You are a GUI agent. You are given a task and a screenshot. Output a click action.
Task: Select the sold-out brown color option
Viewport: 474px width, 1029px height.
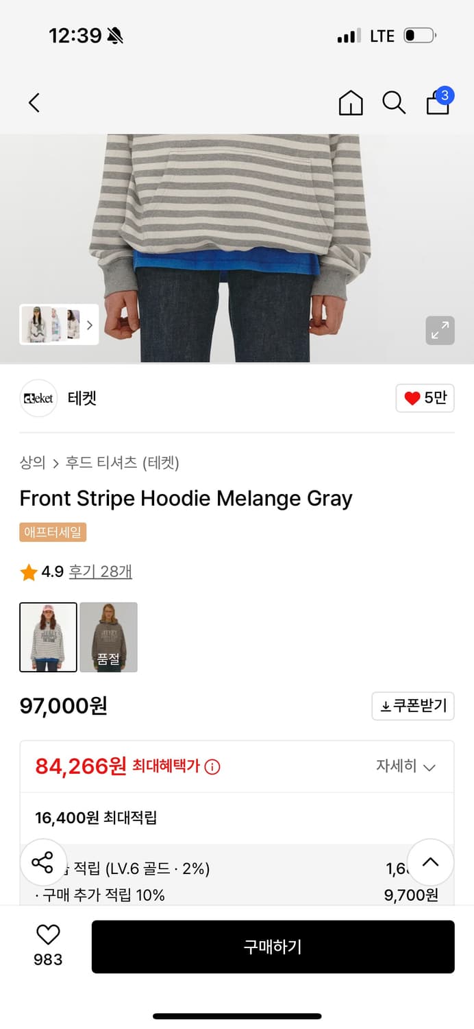(108, 637)
